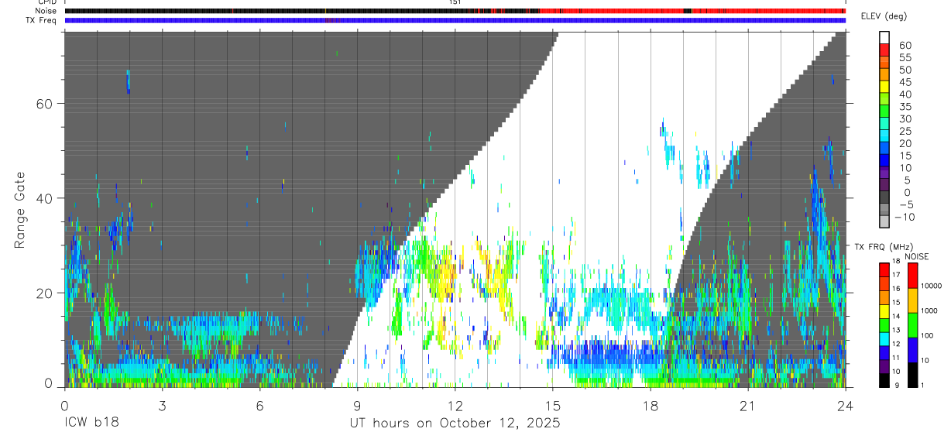Click x-axis tick label '18'
Screen dimensions: 951x439
pos(650,405)
